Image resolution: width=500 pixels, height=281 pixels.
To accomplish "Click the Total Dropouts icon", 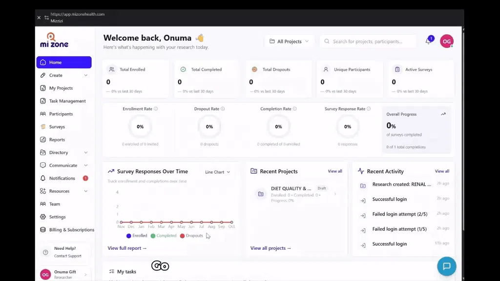I will tap(254, 69).
